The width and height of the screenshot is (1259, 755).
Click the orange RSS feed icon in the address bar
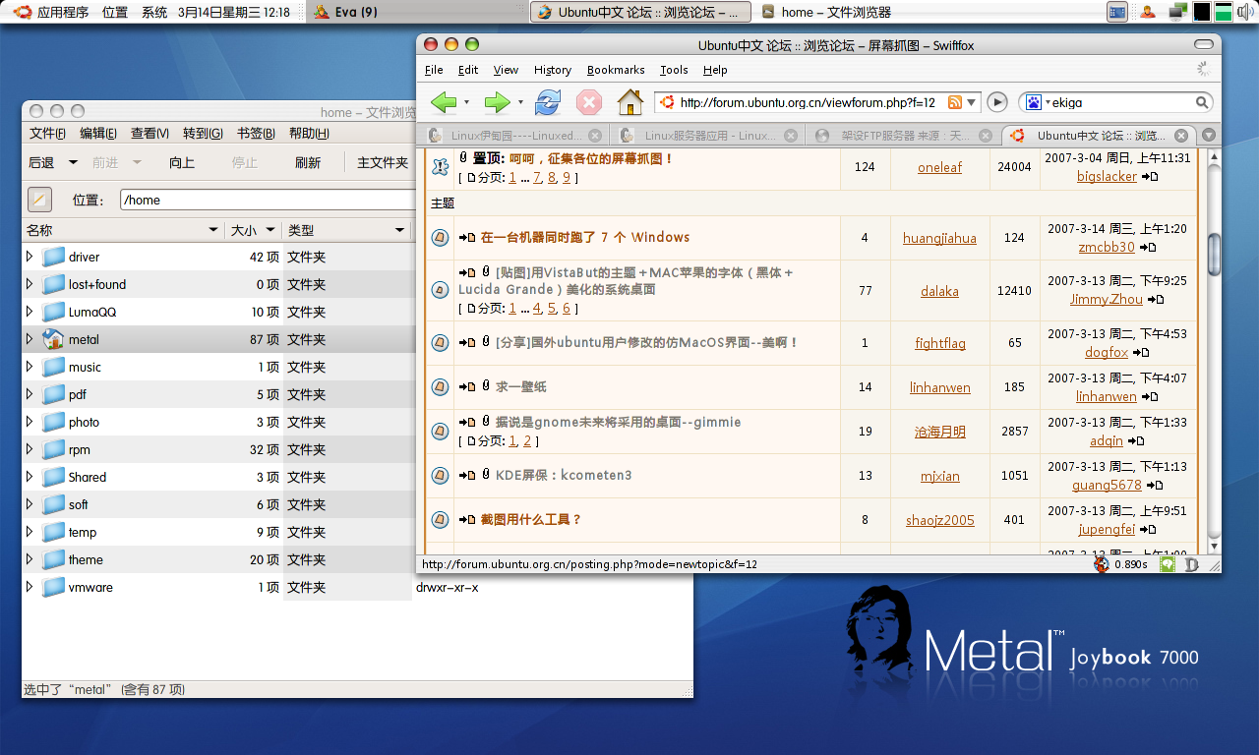pos(954,102)
